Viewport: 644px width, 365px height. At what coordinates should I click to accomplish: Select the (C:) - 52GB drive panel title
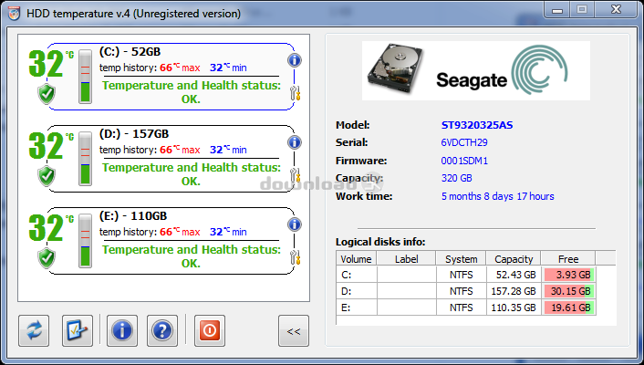click(x=130, y=52)
